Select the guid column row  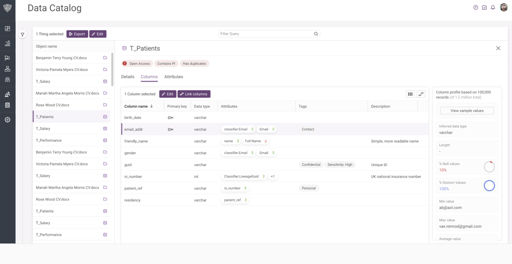click(275, 165)
